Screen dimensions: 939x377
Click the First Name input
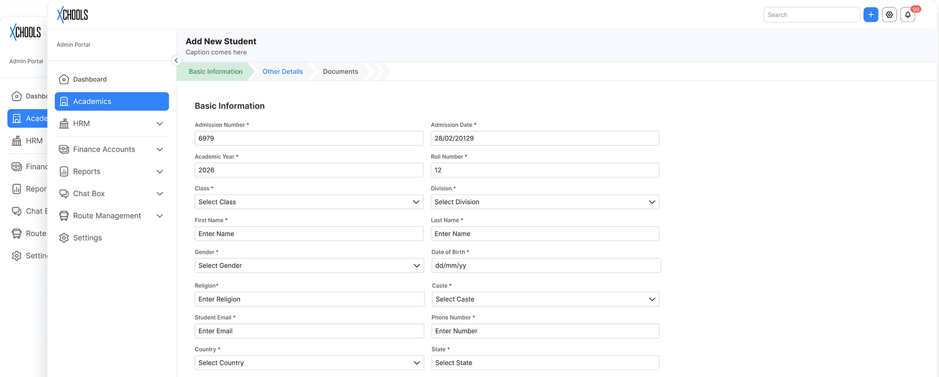pos(309,233)
